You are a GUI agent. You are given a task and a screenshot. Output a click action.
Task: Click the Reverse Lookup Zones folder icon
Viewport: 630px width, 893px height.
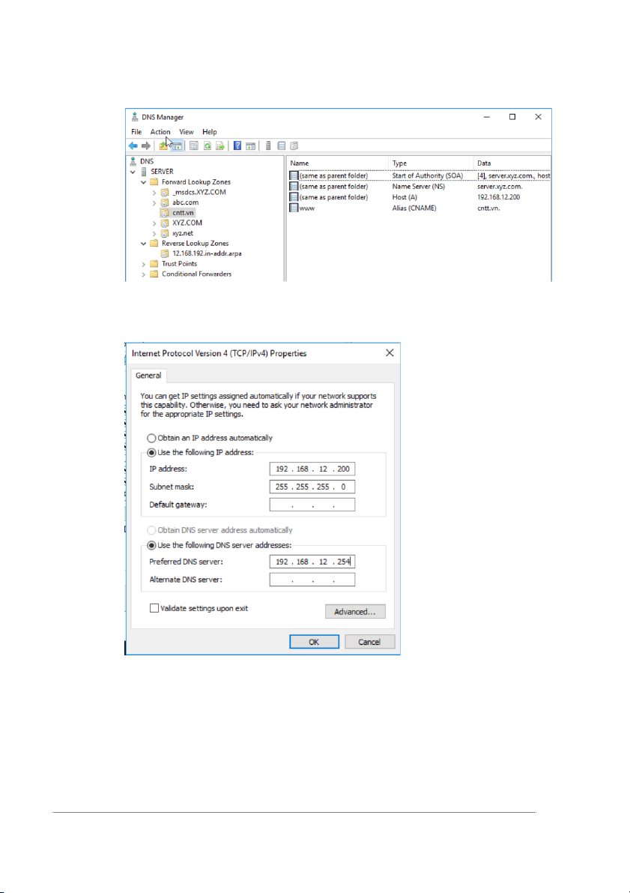coord(154,243)
